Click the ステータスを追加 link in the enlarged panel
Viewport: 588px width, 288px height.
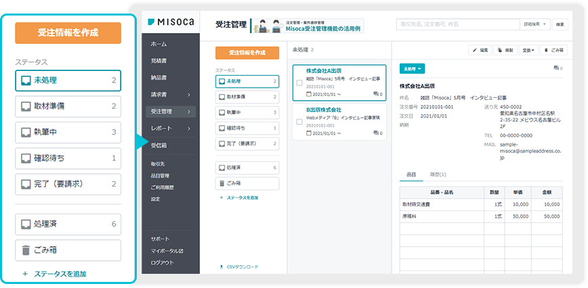click(60, 274)
